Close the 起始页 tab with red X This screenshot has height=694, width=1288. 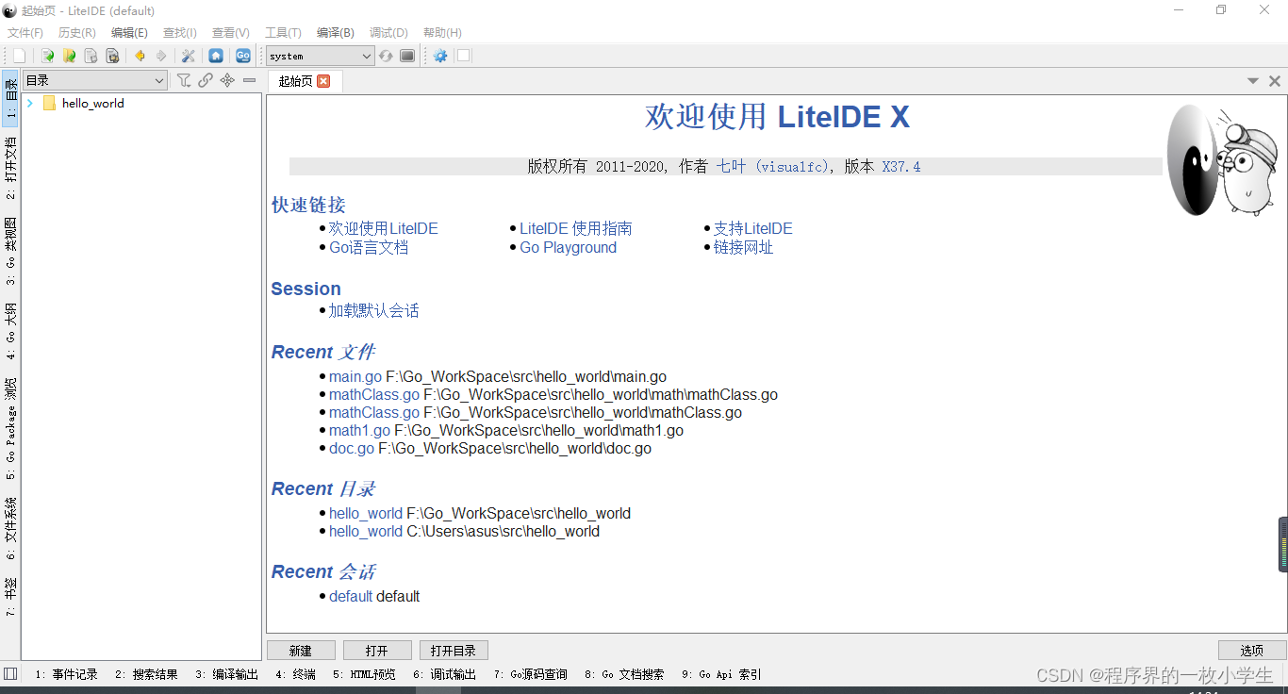(x=323, y=81)
